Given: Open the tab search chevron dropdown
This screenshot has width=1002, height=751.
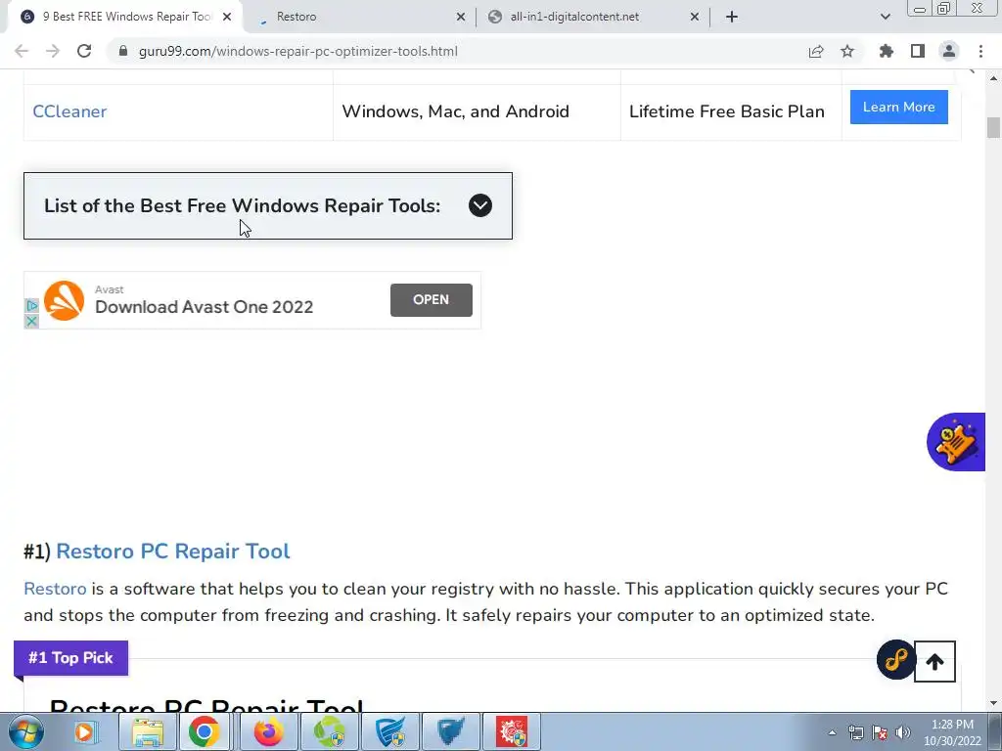Looking at the screenshot, I should point(885,17).
